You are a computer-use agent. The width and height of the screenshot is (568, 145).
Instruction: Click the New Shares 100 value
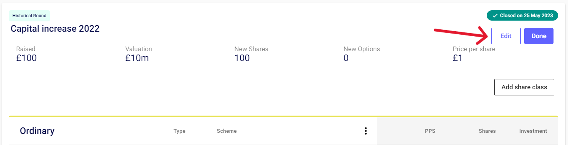coord(242,58)
